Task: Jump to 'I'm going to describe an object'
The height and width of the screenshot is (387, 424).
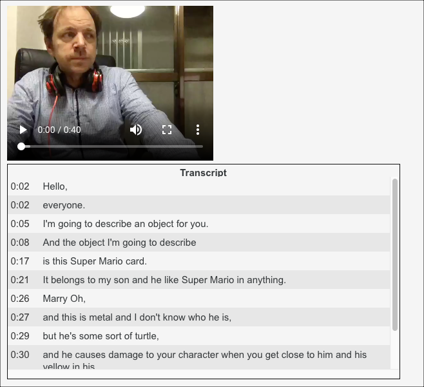Action: pos(199,224)
